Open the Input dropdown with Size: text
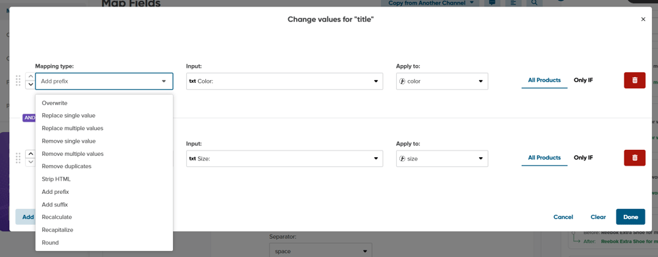Viewport: 658px width, 257px height. coord(284,158)
